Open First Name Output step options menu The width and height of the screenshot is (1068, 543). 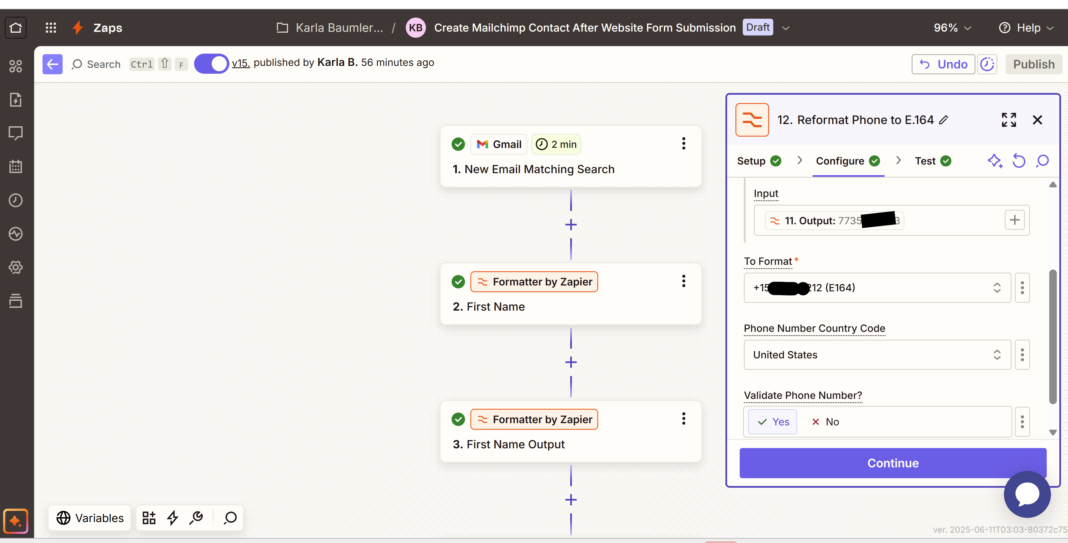(x=684, y=419)
